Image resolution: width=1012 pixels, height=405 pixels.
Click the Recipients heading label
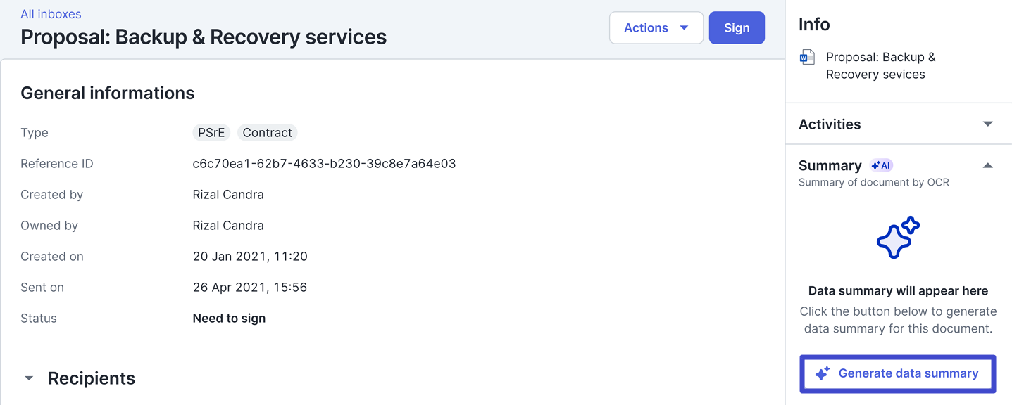(92, 378)
